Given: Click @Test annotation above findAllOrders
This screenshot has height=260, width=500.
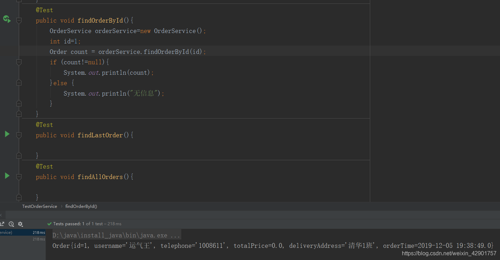Looking at the screenshot, I should click(x=45, y=166).
